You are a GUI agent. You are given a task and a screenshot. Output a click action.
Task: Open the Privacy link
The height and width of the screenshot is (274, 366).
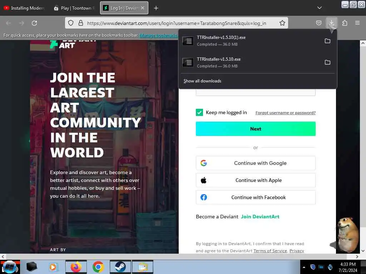(x=297, y=251)
